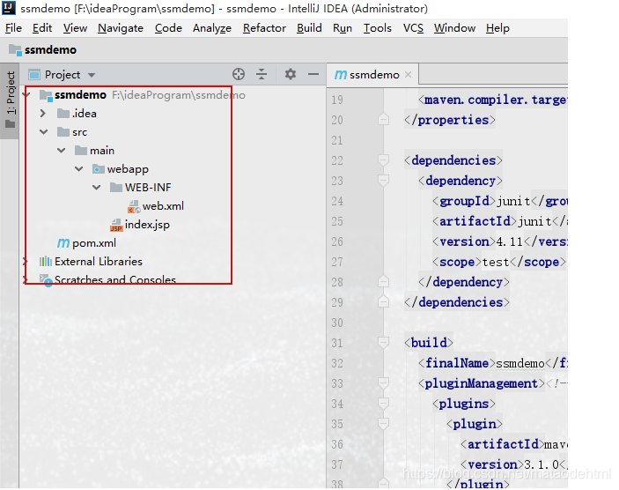Click the web.xml file icon
619x490 pixels.
[134, 206]
